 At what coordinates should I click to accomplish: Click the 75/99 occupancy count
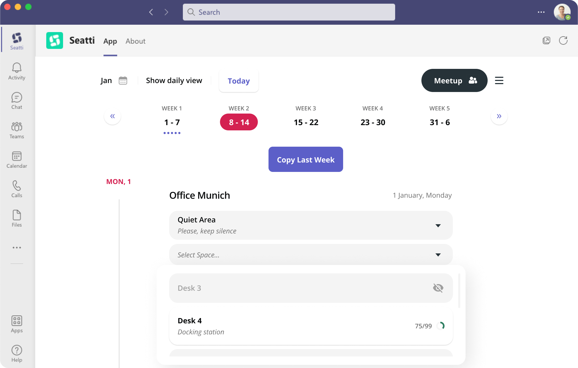423,326
